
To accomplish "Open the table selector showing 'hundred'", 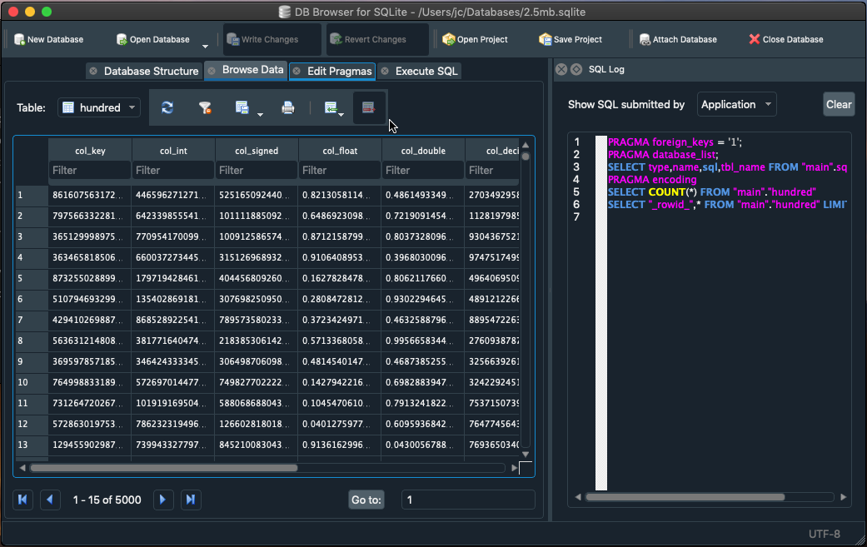I will click(x=98, y=107).
